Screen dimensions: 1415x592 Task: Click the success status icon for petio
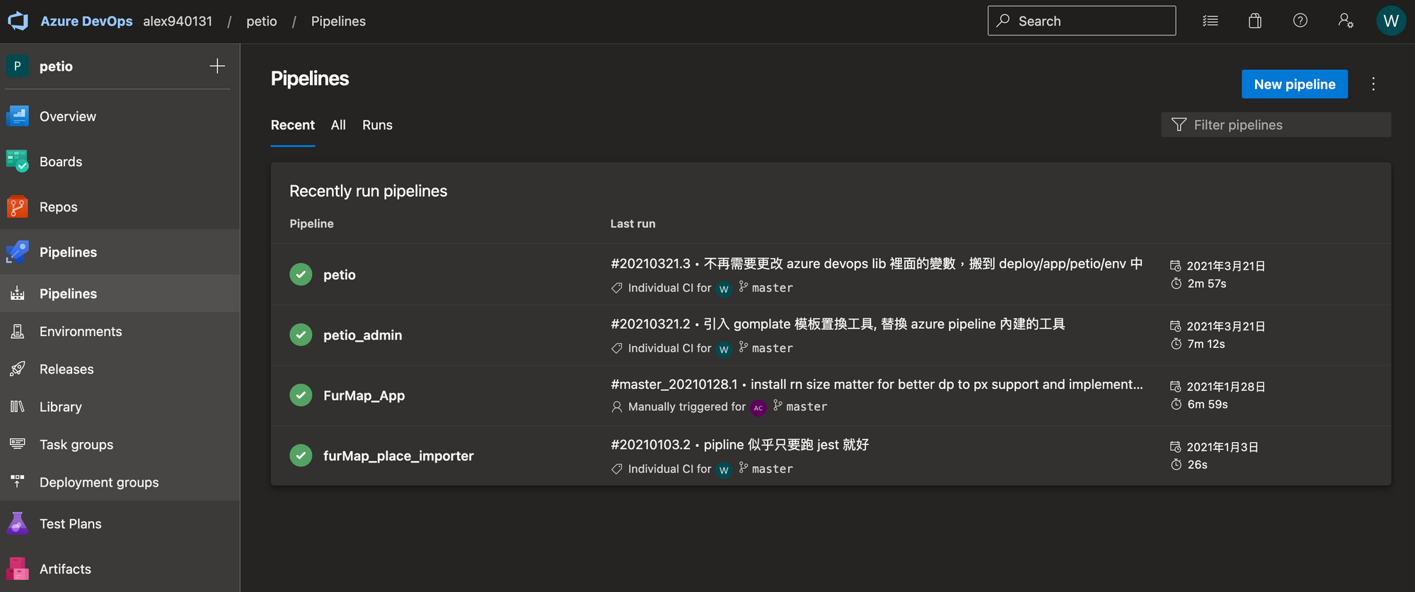coord(301,274)
